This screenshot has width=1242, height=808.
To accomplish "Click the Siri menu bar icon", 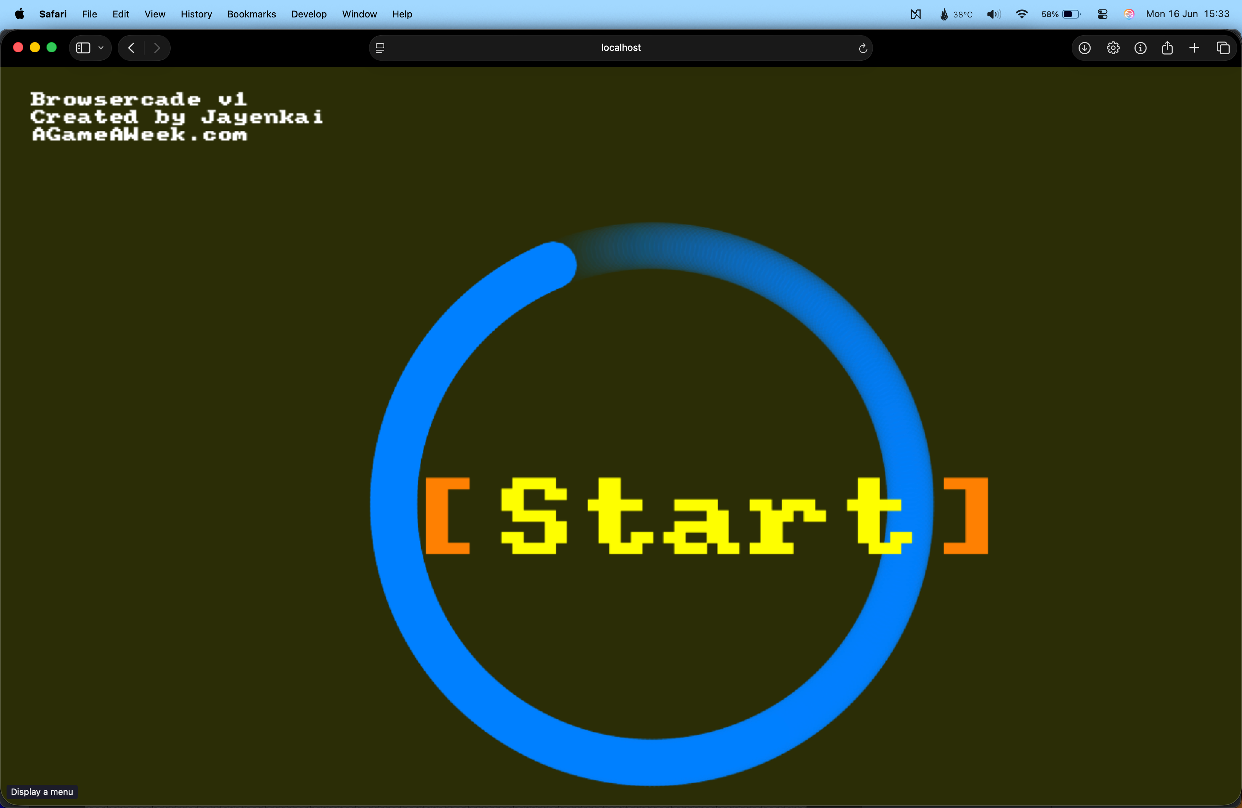I will click(1129, 14).
